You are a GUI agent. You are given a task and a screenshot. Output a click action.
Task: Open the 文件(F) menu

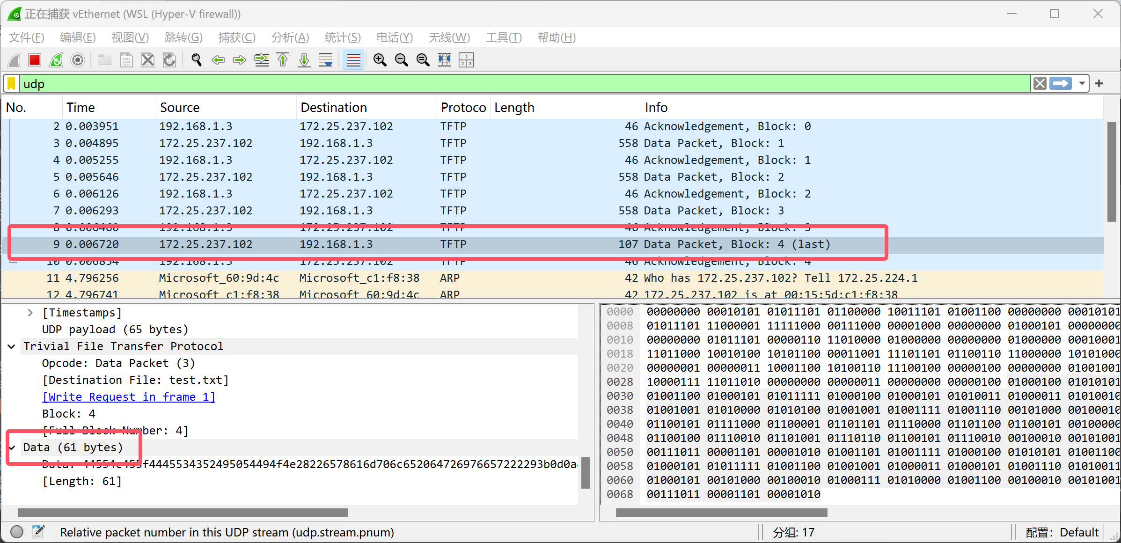(27, 37)
